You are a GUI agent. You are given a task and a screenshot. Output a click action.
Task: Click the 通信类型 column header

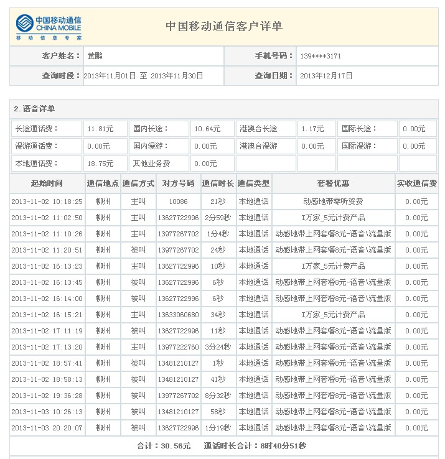[253, 183]
